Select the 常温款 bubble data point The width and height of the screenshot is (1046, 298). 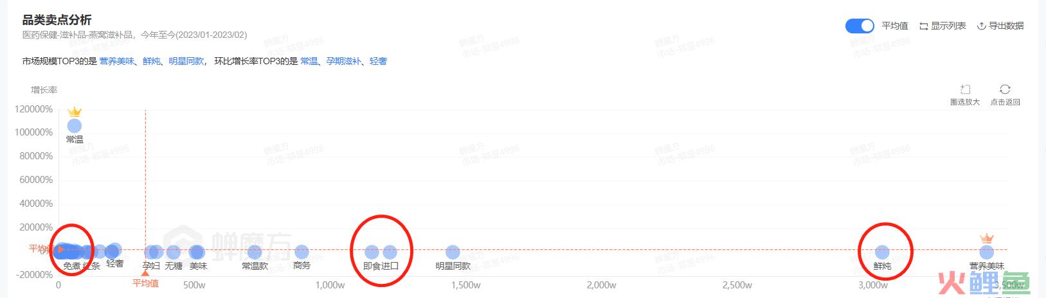click(x=255, y=252)
